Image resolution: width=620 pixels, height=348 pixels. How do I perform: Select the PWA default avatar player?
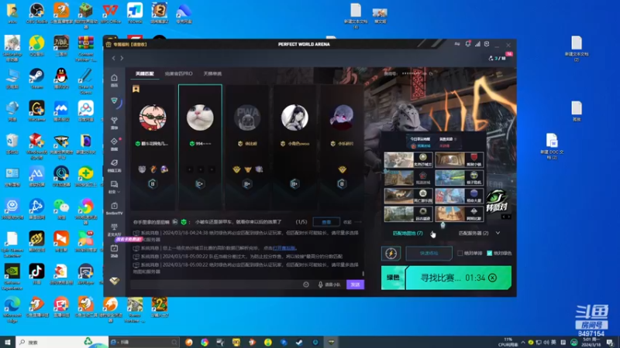coord(247,147)
